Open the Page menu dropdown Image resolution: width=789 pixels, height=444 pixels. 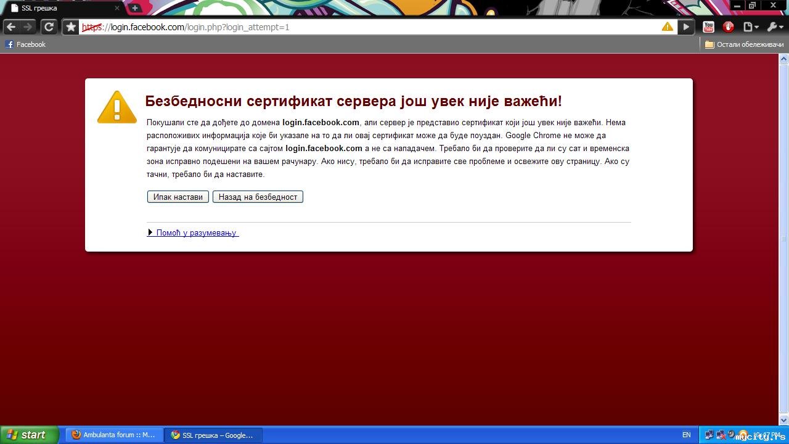[750, 27]
